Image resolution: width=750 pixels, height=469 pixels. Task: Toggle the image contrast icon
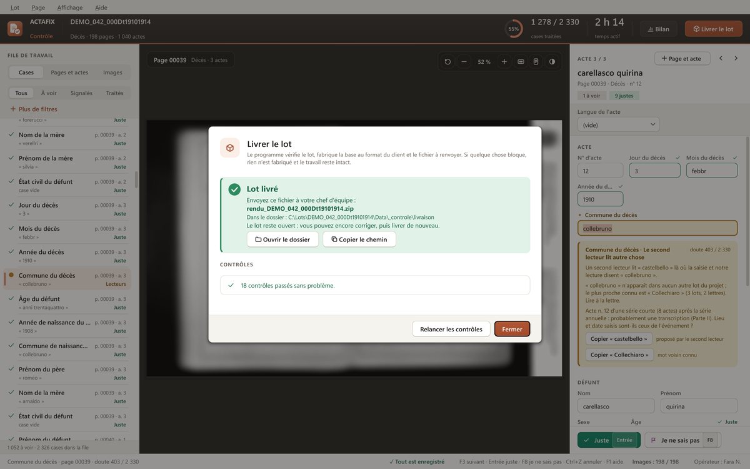(552, 62)
